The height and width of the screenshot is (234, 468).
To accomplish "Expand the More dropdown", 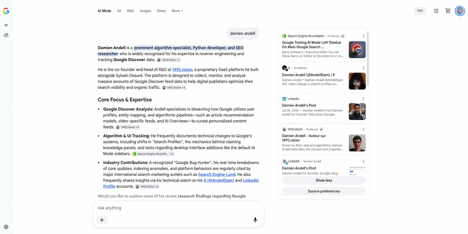I will (177, 11).
